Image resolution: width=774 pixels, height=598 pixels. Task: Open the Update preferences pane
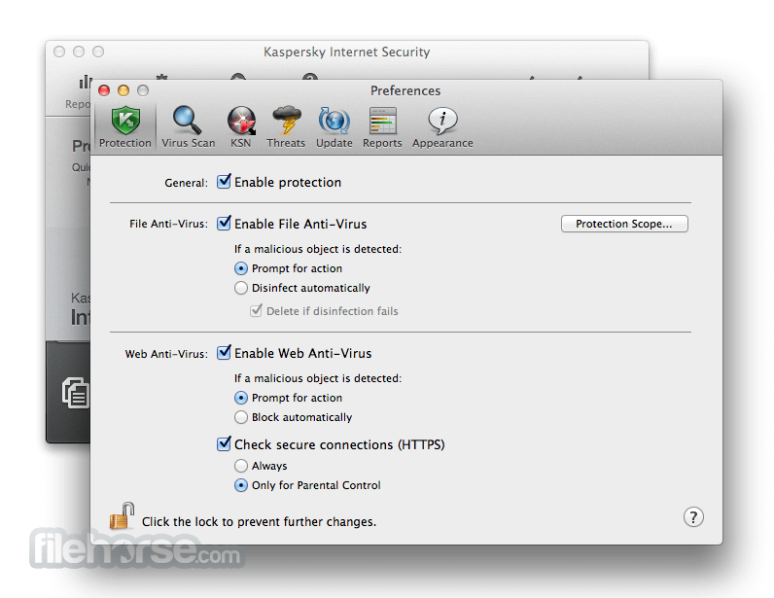[334, 127]
